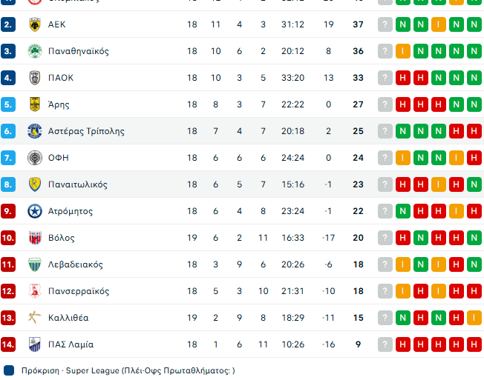
Task: Click Καλλιθέα's orange draw form badge
Action: (474, 318)
